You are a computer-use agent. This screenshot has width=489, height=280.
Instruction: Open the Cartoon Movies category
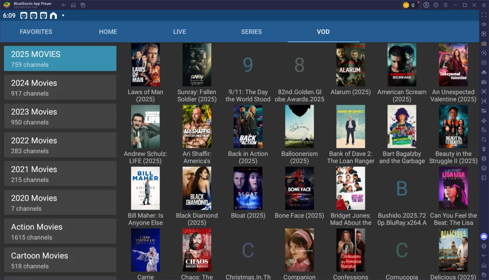click(60, 260)
